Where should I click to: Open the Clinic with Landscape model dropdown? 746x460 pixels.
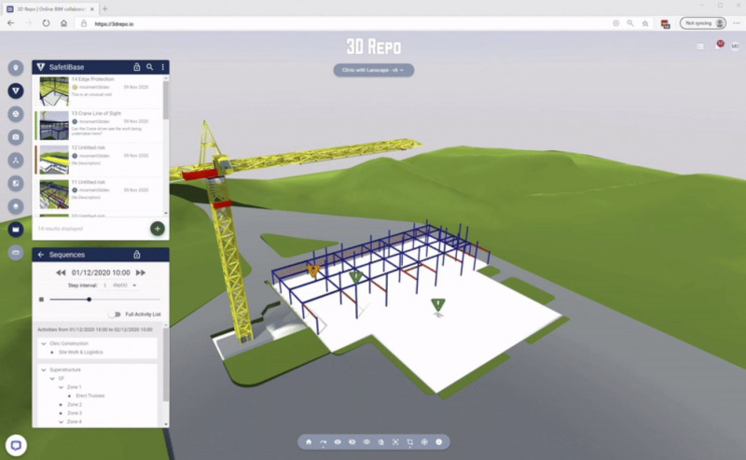tap(374, 70)
